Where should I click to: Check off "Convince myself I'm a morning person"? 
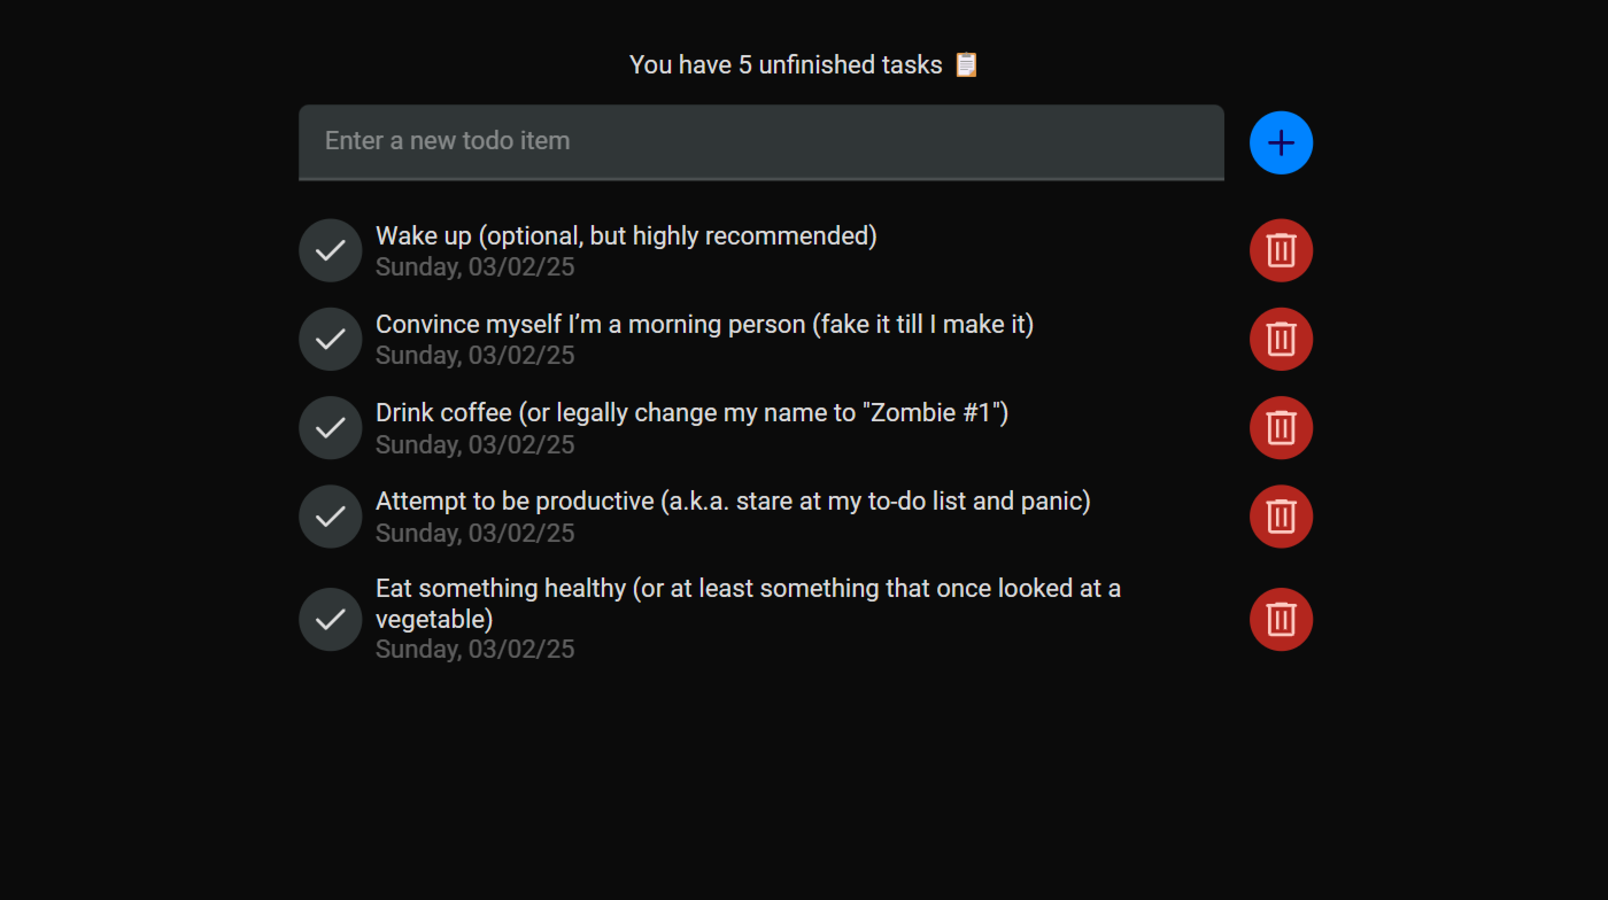330,339
